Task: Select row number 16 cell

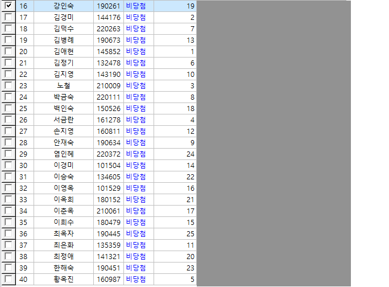Action: pyautogui.click(x=25, y=6)
